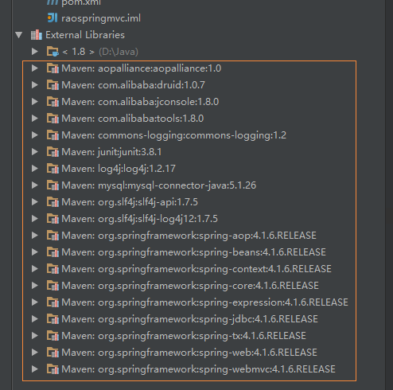This screenshot has height=390, width=393.
Task: Select the spring-expression:4.1.6.RELEASE row text
Action: [x=204, y=302]
